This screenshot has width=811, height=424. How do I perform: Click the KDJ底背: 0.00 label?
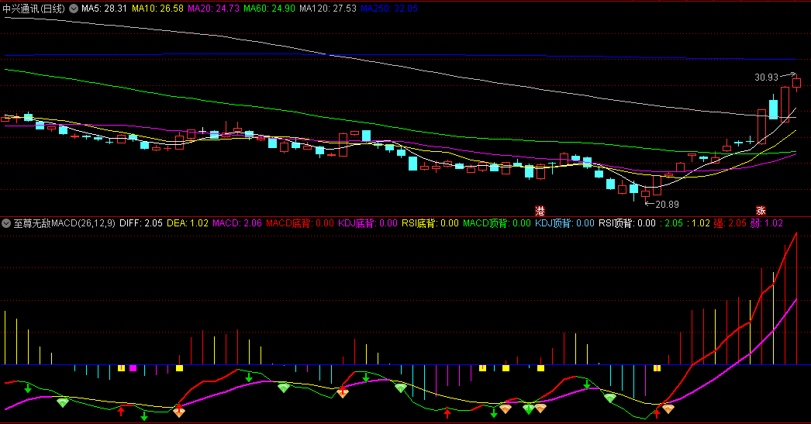[x=368, y=223]
